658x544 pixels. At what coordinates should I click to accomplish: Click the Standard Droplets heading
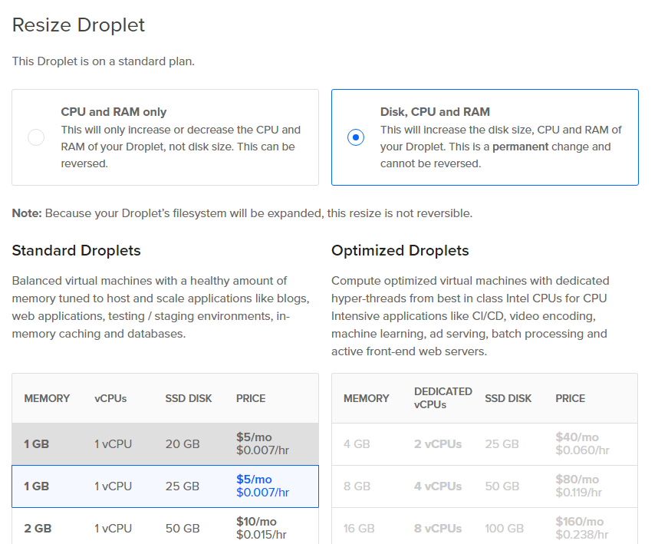coord(77,251)
